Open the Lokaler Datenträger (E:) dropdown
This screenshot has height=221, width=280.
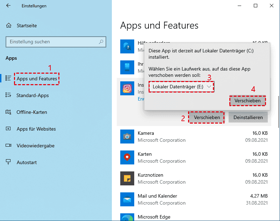pyautogui.click(x=181, y=86)
